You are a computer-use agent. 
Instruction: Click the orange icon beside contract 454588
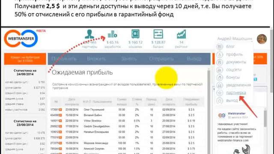(60, 115)
